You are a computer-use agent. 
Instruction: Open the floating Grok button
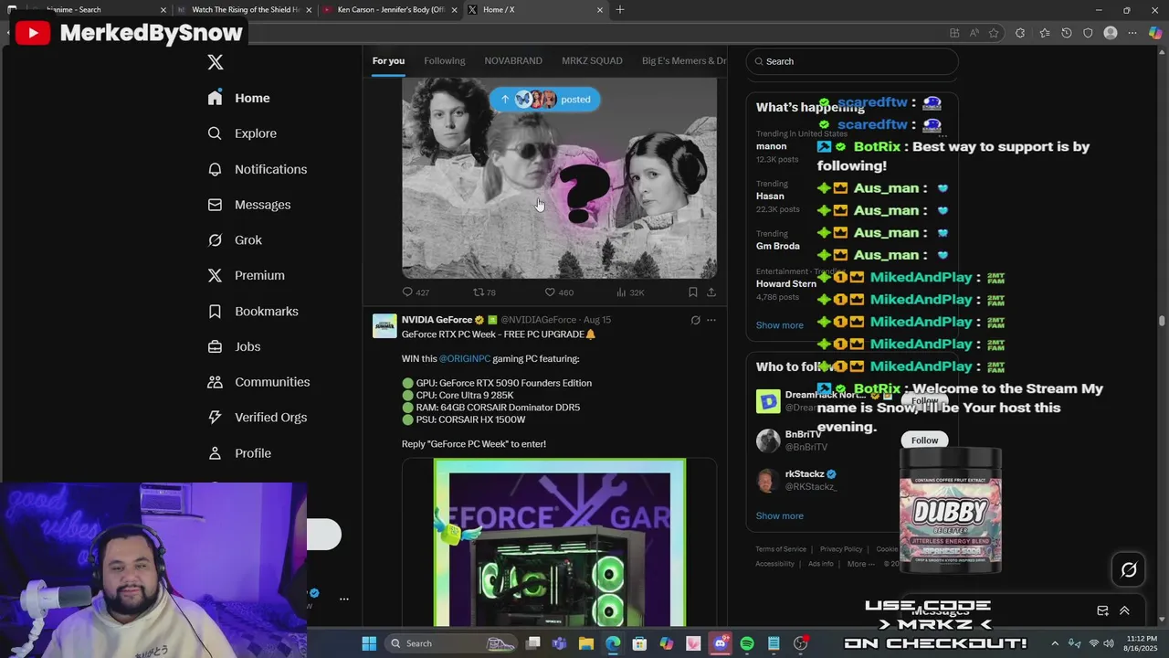click(1129, 570)
